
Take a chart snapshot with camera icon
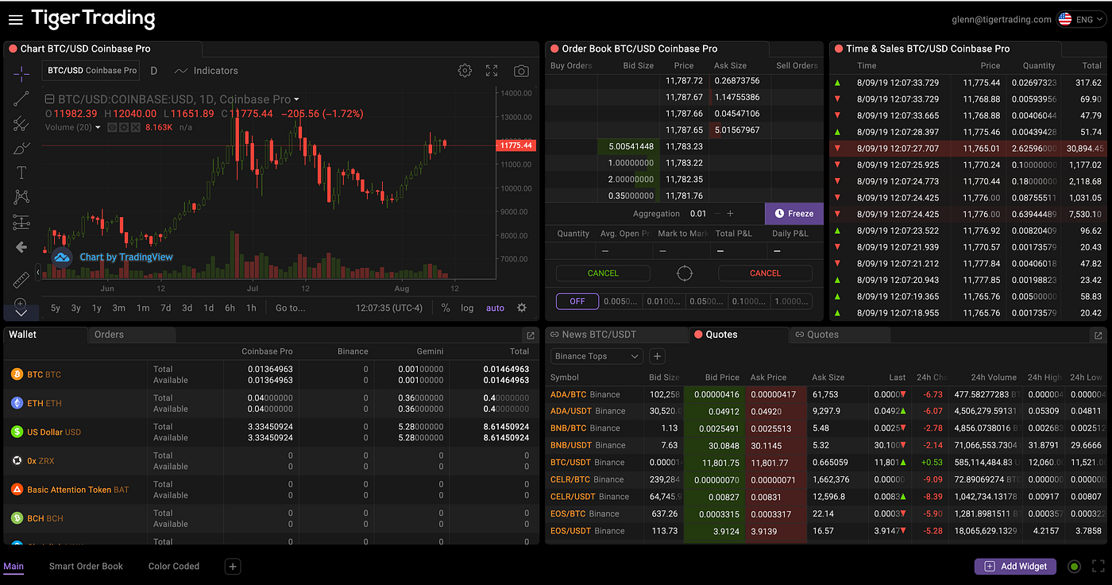pos(521,71)
